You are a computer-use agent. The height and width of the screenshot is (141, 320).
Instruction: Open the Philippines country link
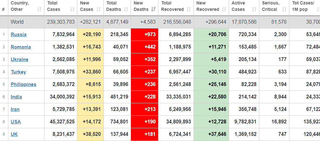pyautogui.click(x=23, y=84)
